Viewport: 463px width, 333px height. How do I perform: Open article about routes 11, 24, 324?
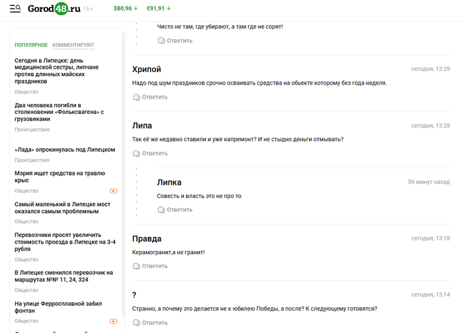[x=63, y=275]
